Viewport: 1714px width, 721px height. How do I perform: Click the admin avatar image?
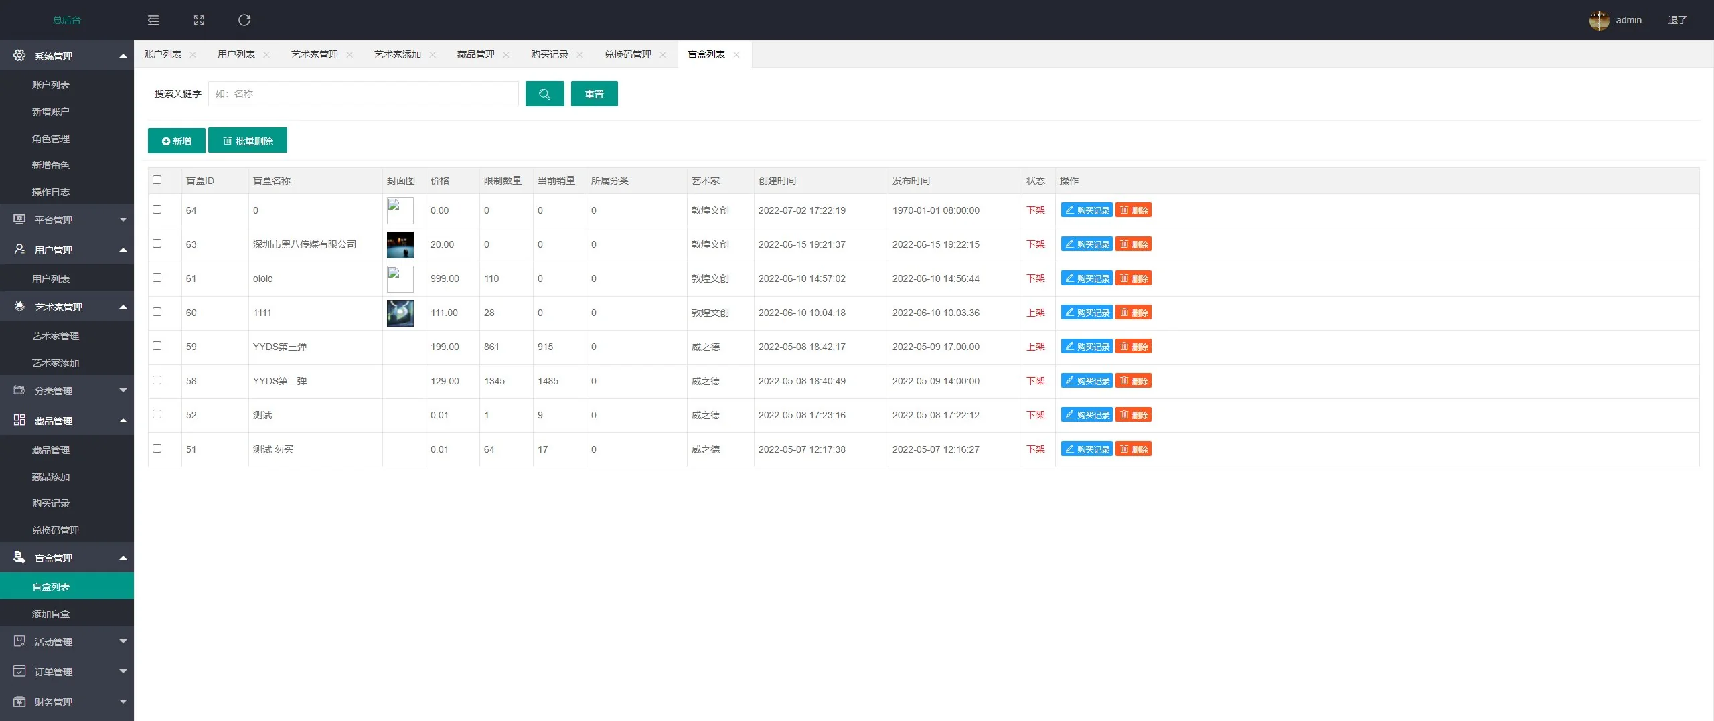coord(1599,20)
